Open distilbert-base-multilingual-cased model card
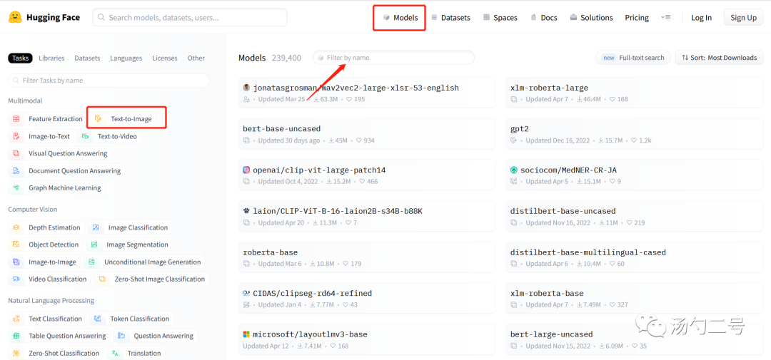The height and width of the screenshot is (360, 771). (635, 257)
